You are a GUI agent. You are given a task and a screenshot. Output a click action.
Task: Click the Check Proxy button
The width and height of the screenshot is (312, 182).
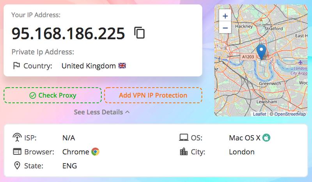53,95
